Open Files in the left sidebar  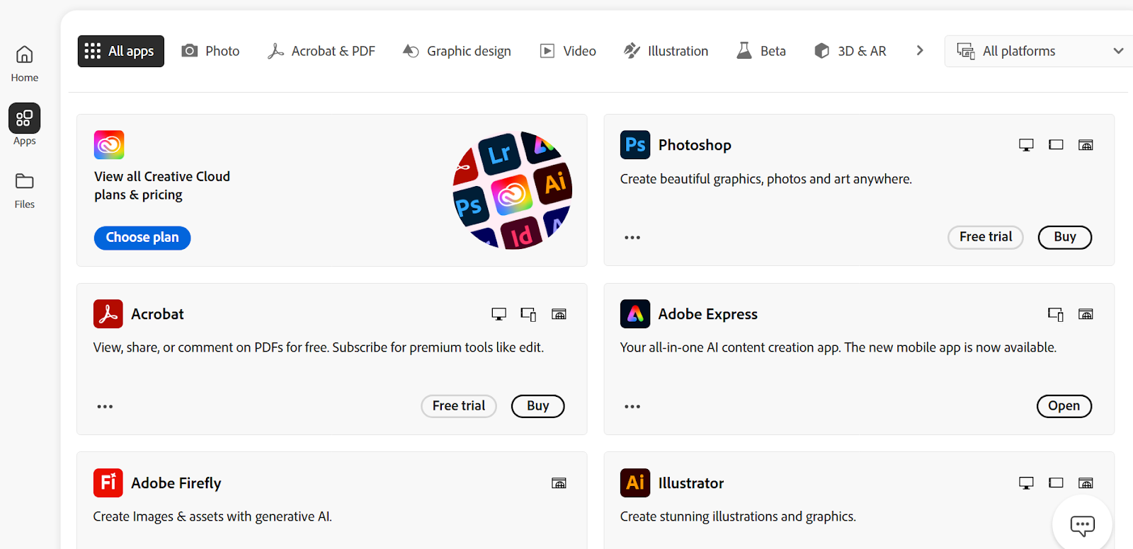coord(24,190)
